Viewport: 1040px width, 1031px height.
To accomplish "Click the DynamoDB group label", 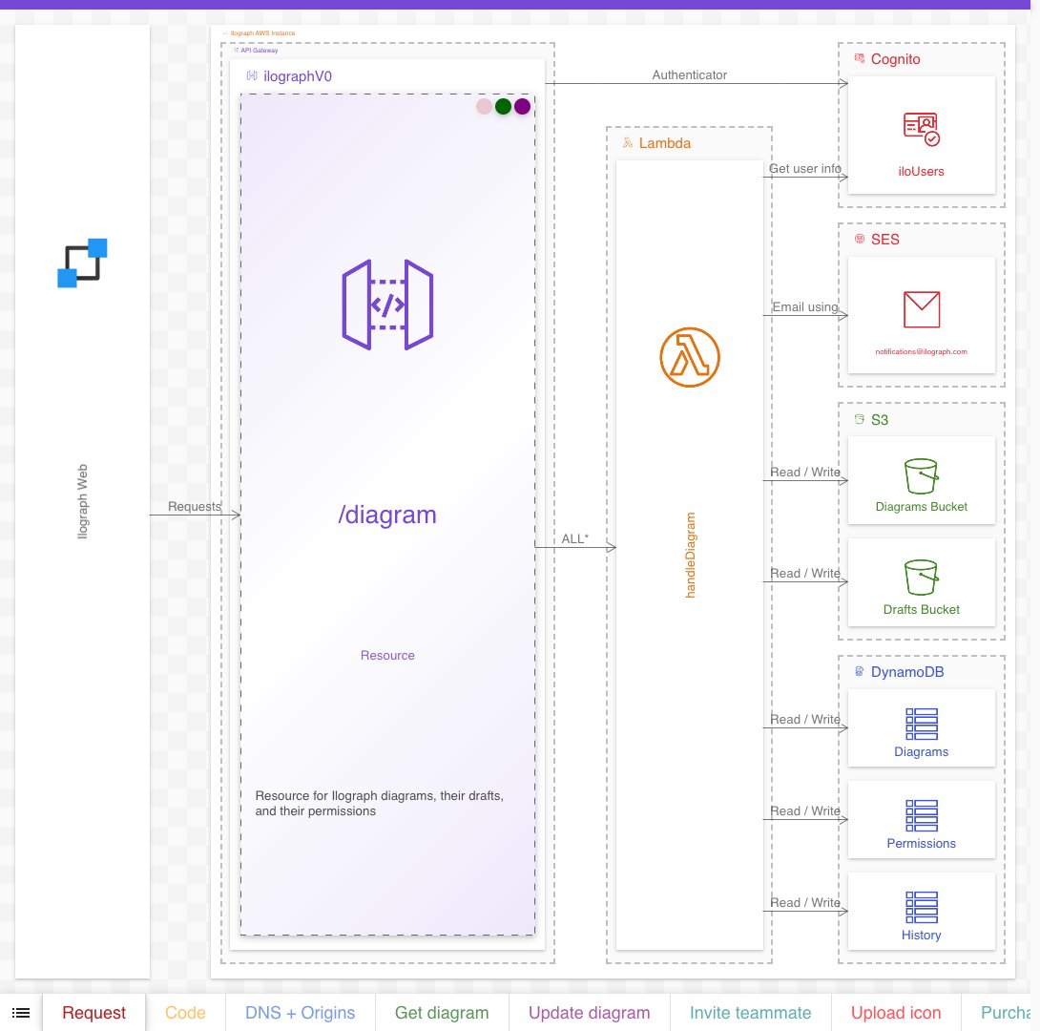I will click(907, 672).
